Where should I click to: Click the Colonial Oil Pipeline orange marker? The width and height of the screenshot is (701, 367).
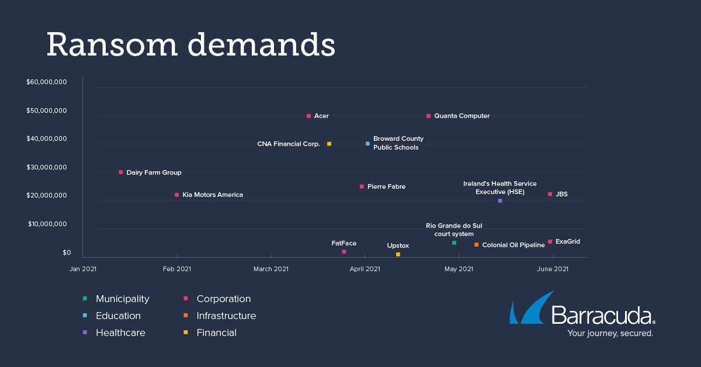click(x=476, y=245)
